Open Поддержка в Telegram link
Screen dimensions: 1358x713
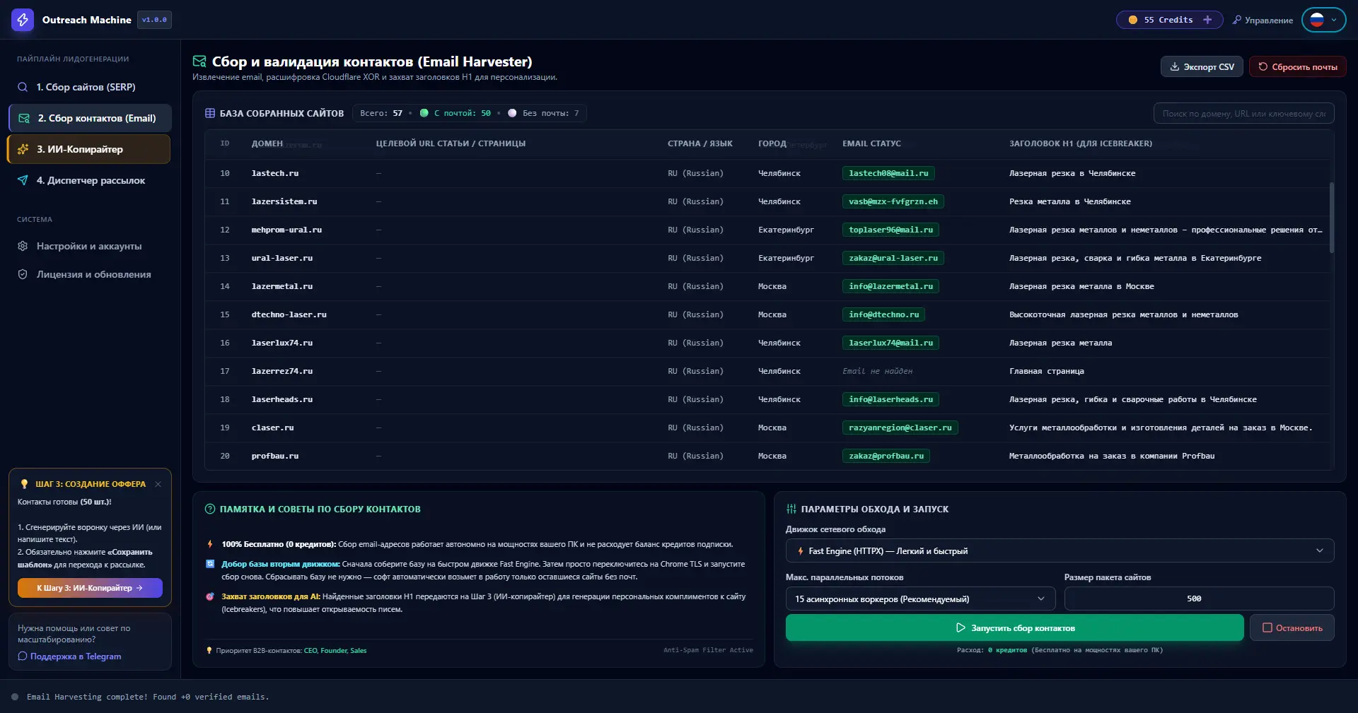tap(76, 656)
